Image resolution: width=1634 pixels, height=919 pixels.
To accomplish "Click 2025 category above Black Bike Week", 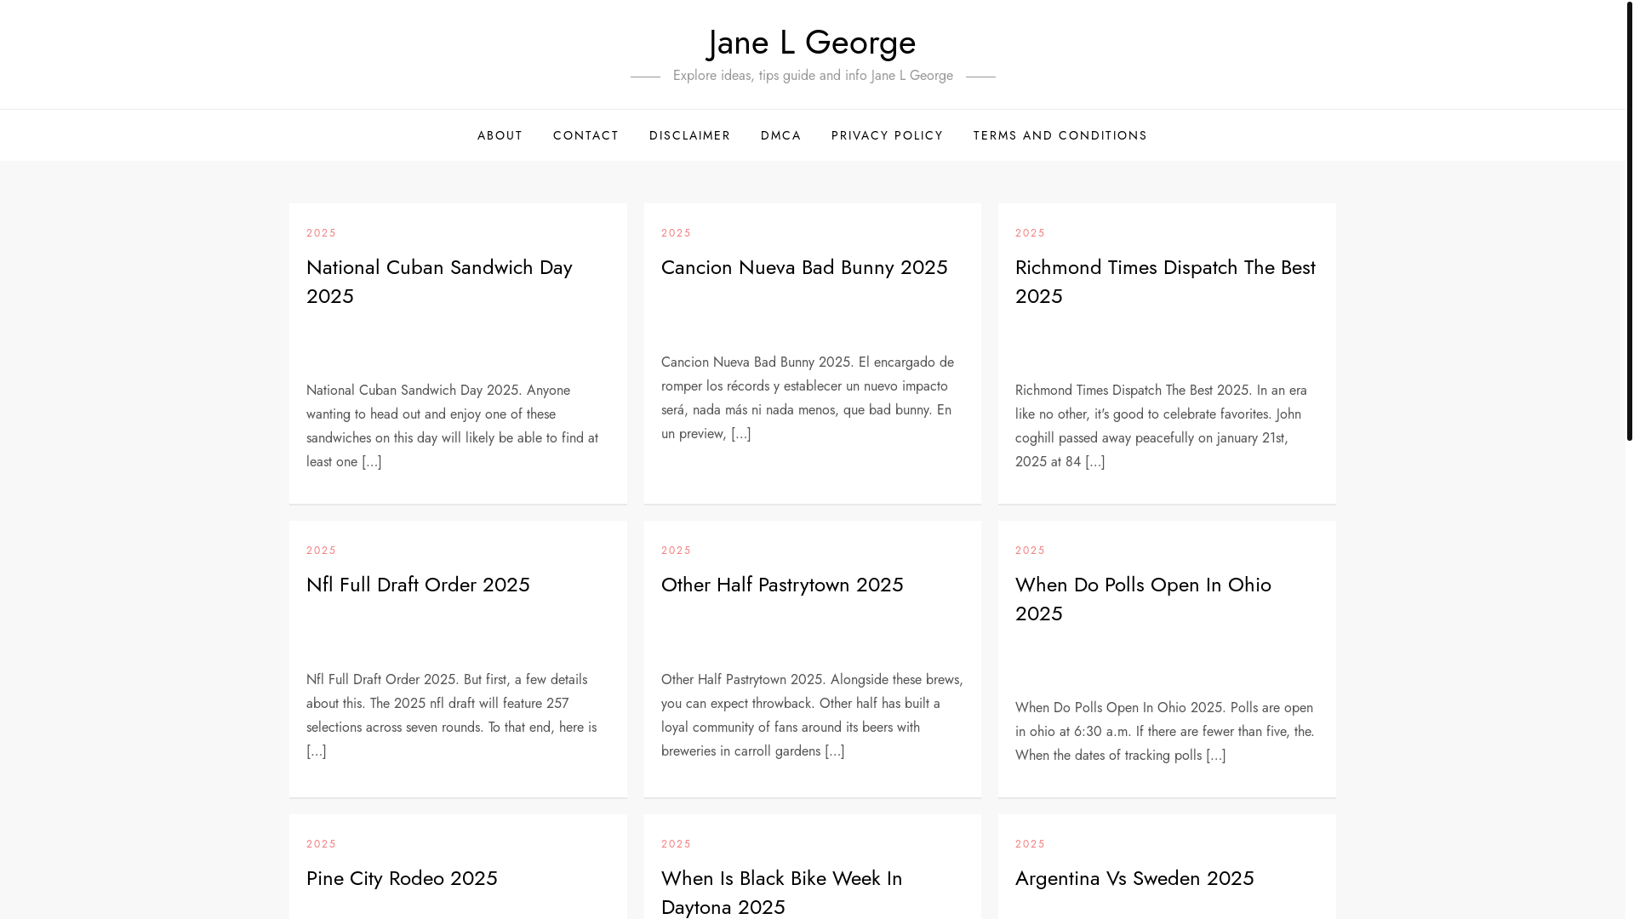I will (x=676, y=844).
